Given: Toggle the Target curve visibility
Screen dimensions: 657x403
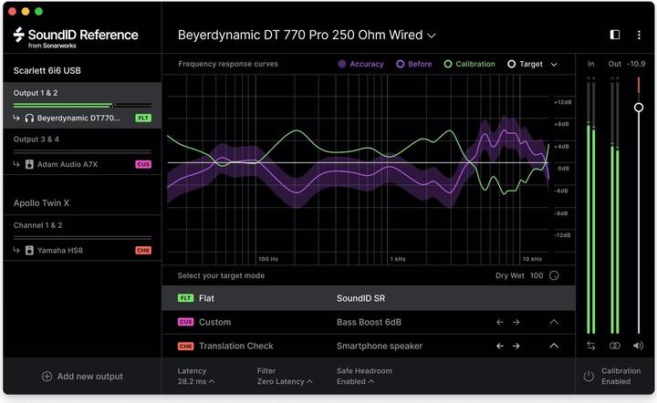Looking at the screenshot, I should point(525,64).
